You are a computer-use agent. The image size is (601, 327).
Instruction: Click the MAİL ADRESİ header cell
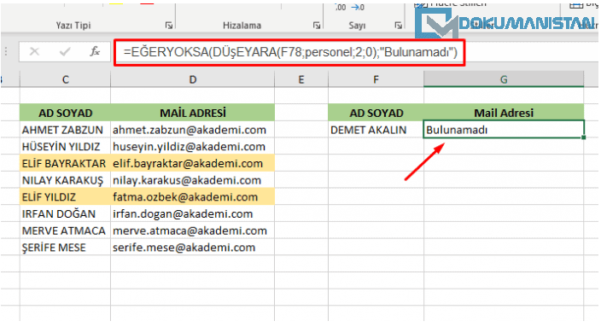tap(192, 113)
